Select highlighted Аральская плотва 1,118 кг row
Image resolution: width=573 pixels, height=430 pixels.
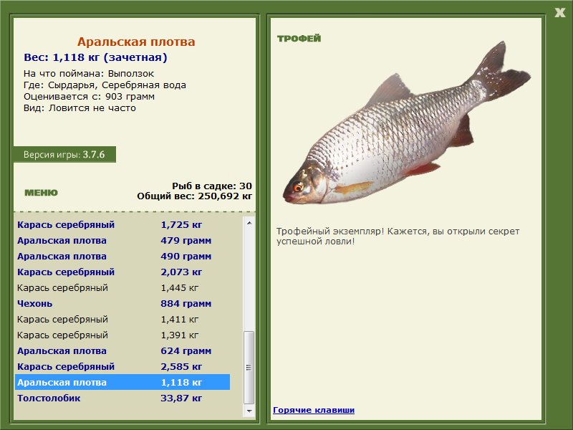click(122, 382)
